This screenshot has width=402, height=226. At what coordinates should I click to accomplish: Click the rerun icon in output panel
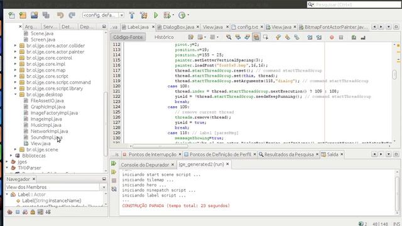(114, 163)
